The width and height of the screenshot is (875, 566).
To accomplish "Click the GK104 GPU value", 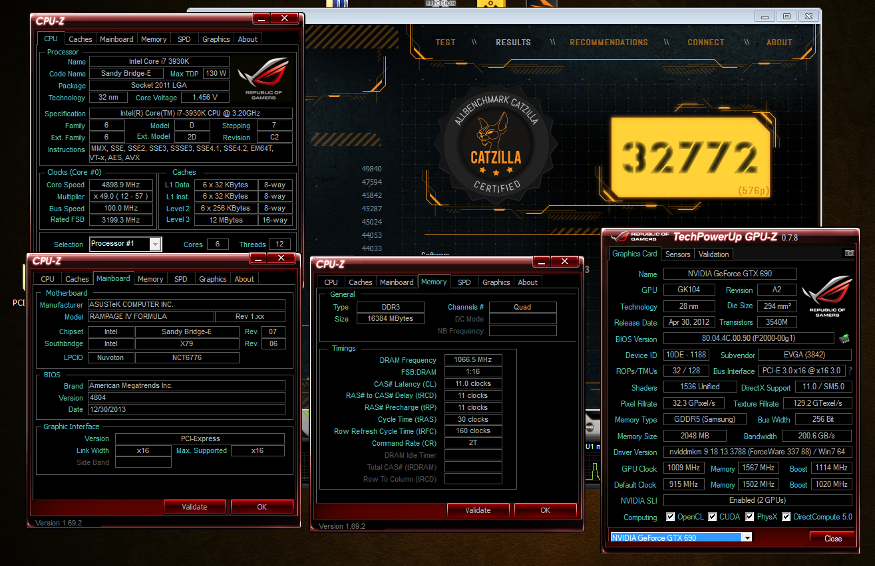I will coord(689,290).
